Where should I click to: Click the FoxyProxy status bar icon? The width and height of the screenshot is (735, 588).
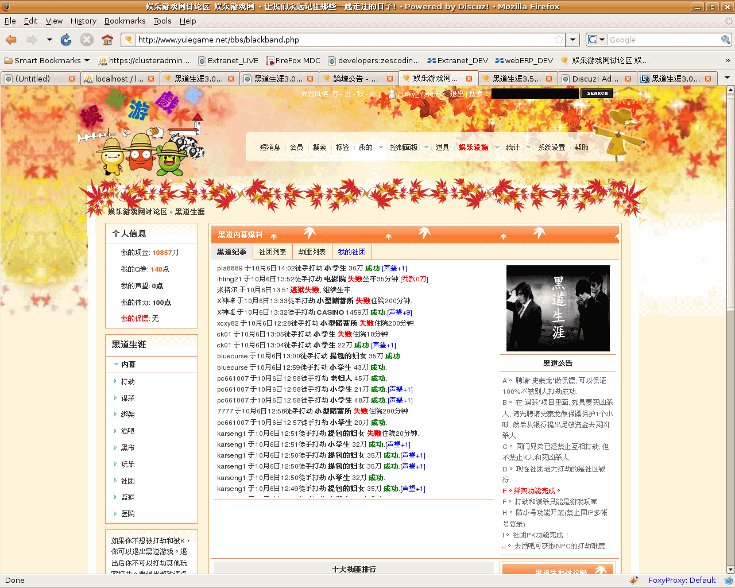tap(634, 580)
